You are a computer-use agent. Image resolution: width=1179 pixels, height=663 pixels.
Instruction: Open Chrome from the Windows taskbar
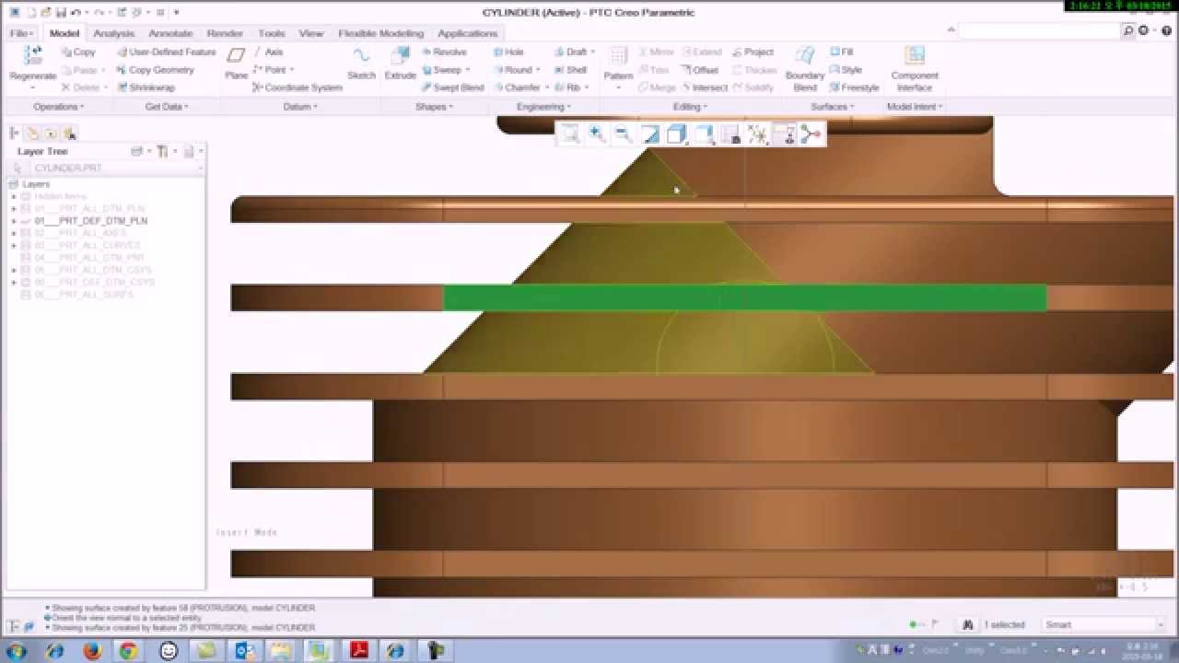tap(128, 651)
